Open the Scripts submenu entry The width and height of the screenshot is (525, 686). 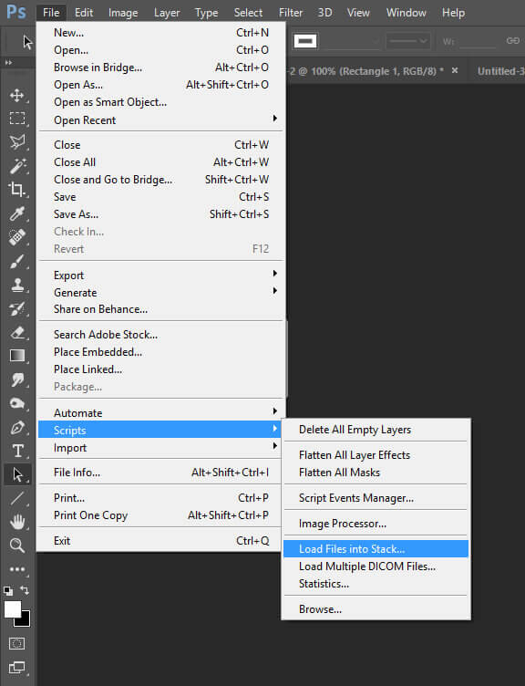click(160, 430)
